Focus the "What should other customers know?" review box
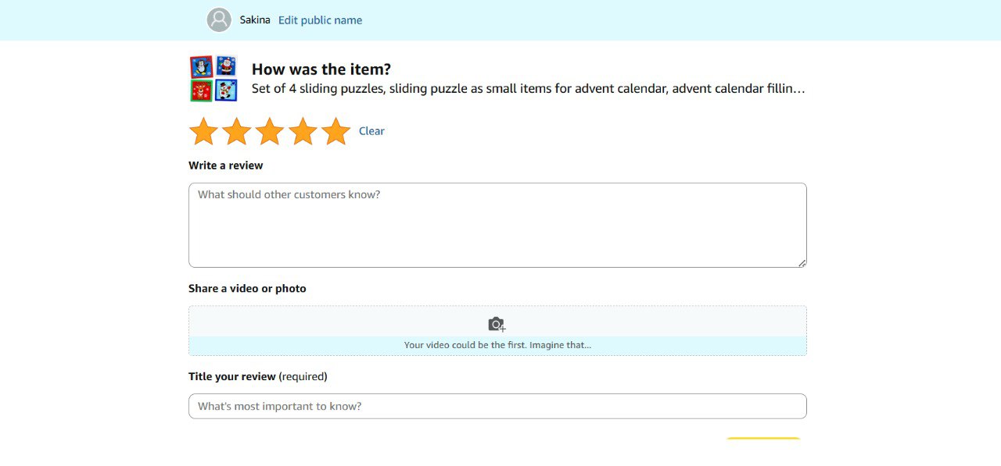Image resolution: width=1001 pixels, height=466 pixels. pos(497,225)
